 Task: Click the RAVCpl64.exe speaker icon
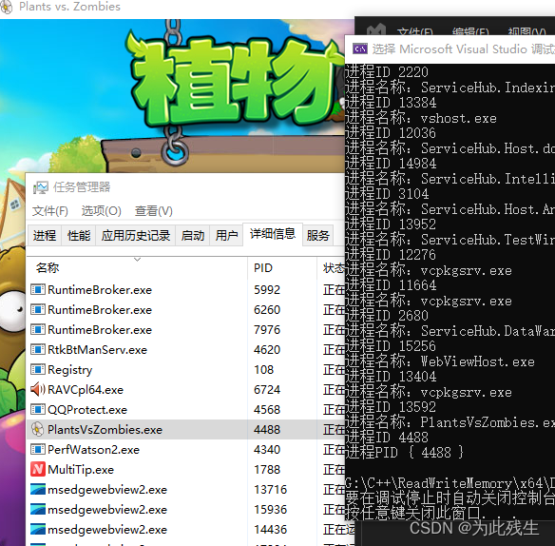click(37, 389)
